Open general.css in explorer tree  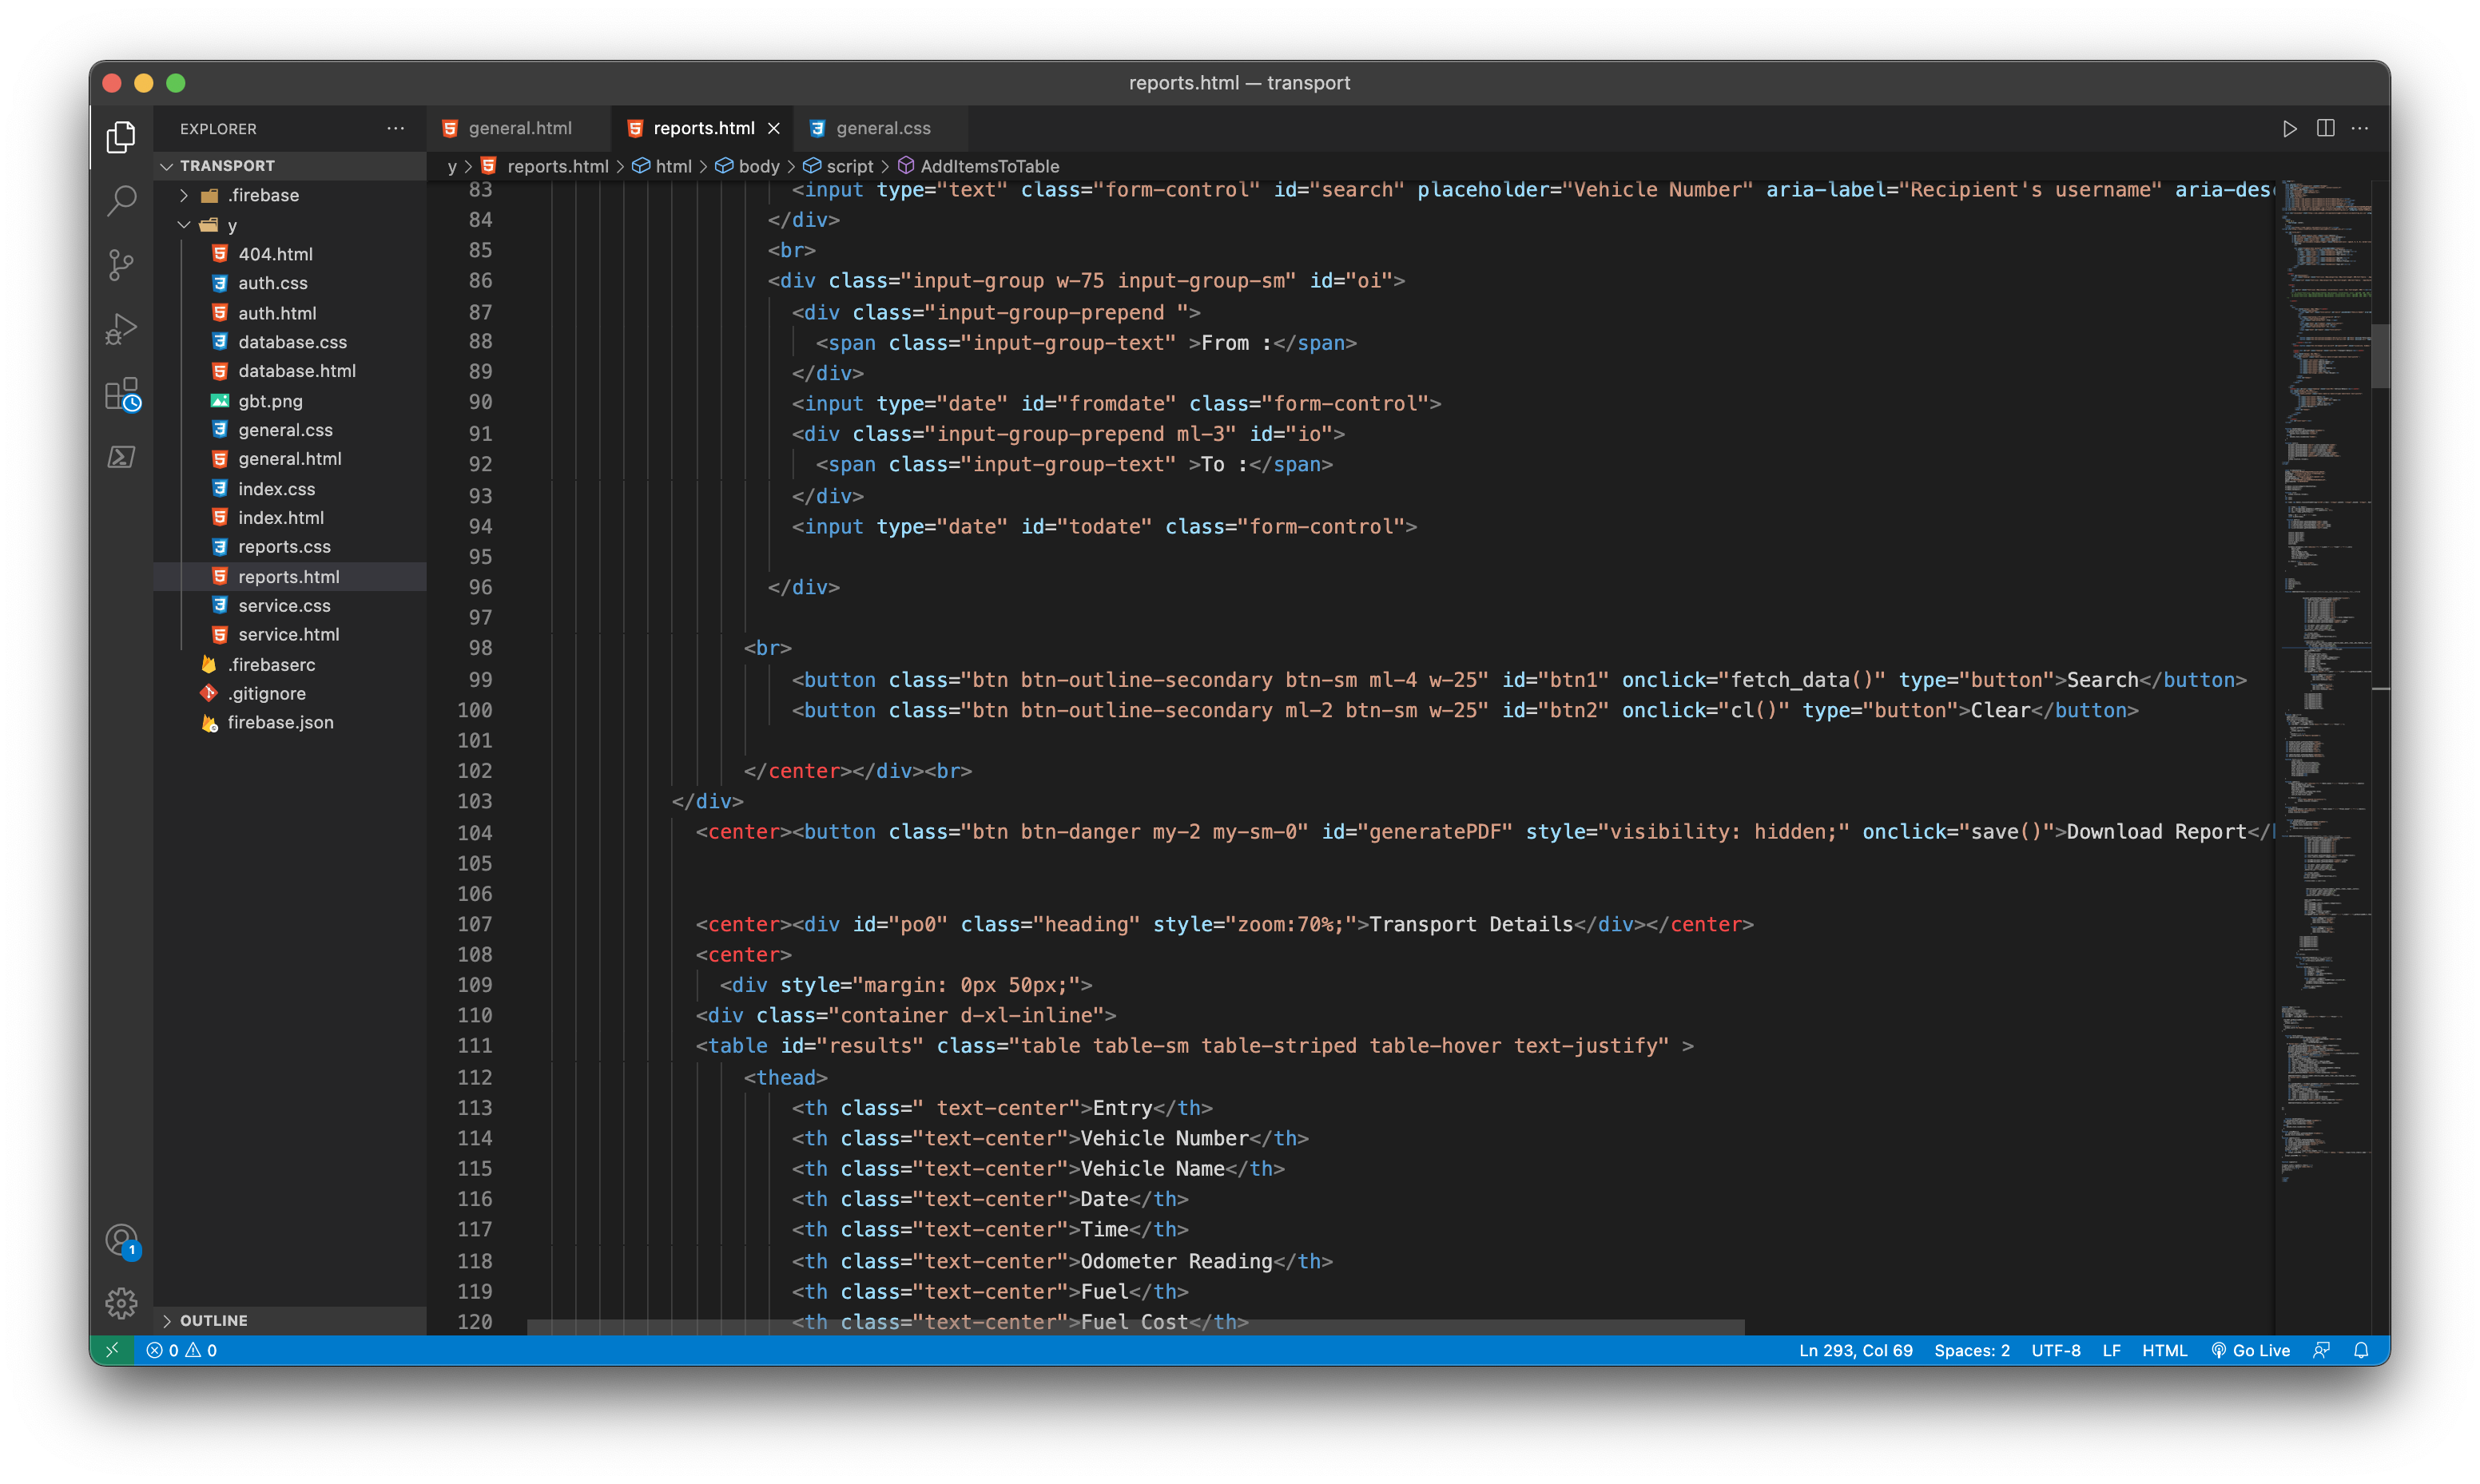point(290,430)
